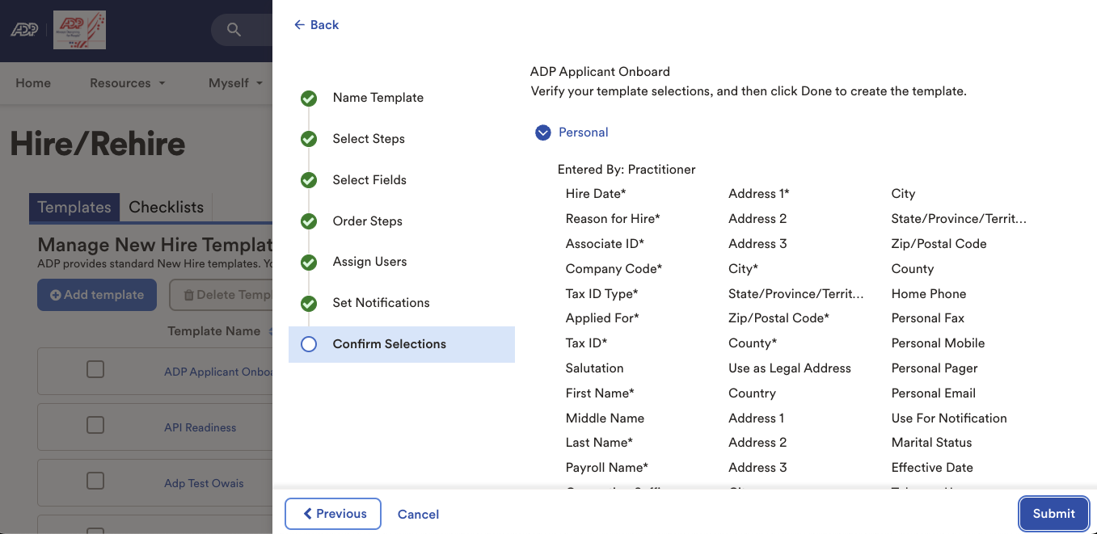This screenshot has height=534, width=1097.
Task: Click the Order Steps completion icon
Action: pos(309,221)
